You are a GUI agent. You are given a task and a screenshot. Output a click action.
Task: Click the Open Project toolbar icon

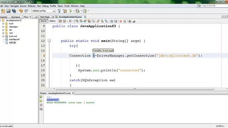coord(9,11)
